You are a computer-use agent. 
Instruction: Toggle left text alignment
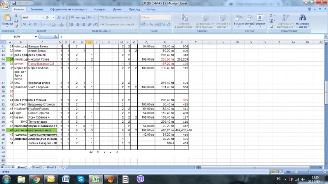tap(72, 25)
